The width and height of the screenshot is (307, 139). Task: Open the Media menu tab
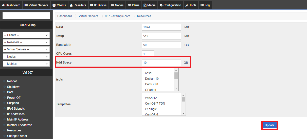[x=149, y=5]
